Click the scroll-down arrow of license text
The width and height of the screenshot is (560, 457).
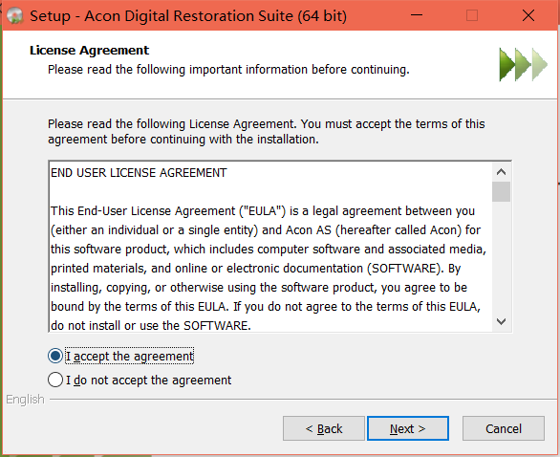pos(501,321)
